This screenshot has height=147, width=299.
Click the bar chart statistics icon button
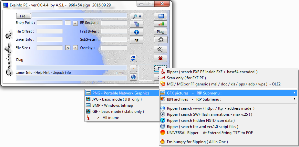click(x=160, y=24)
